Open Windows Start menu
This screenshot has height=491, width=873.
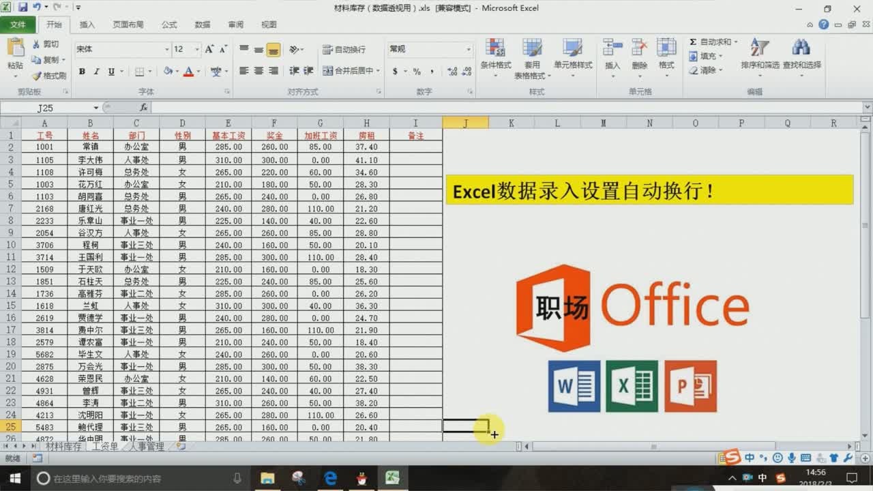[x=15, y=478]
